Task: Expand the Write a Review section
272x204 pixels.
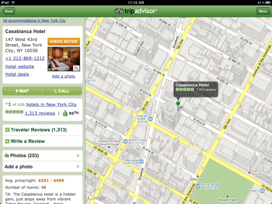Action: [42, 141]
